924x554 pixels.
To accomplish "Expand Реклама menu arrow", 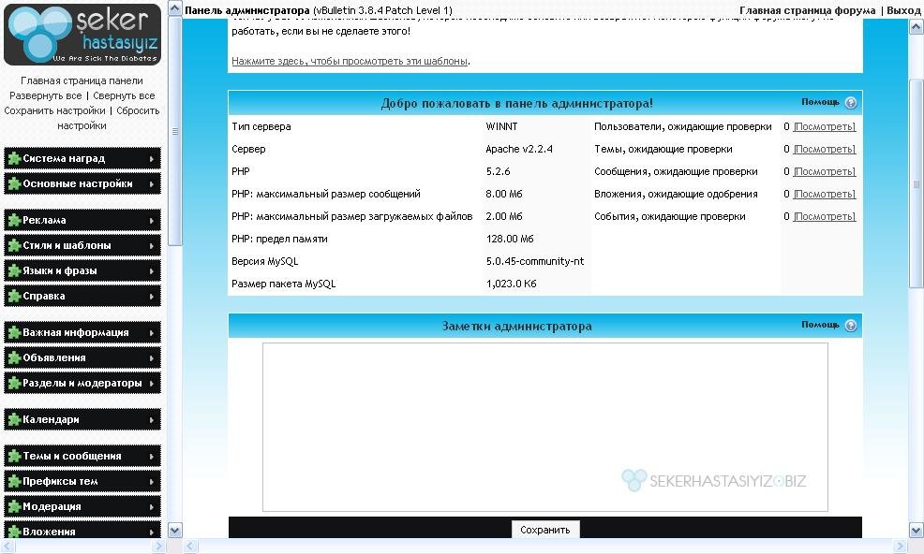I will tap(152, 221).
